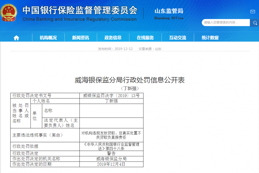
Task: Click the 互动交流 navigation item
Action: pos(178,37)
